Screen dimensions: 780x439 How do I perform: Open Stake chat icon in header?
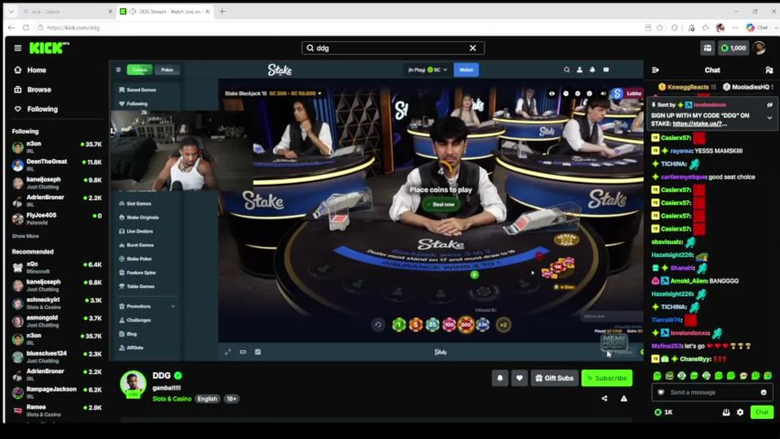coord(606,70)
